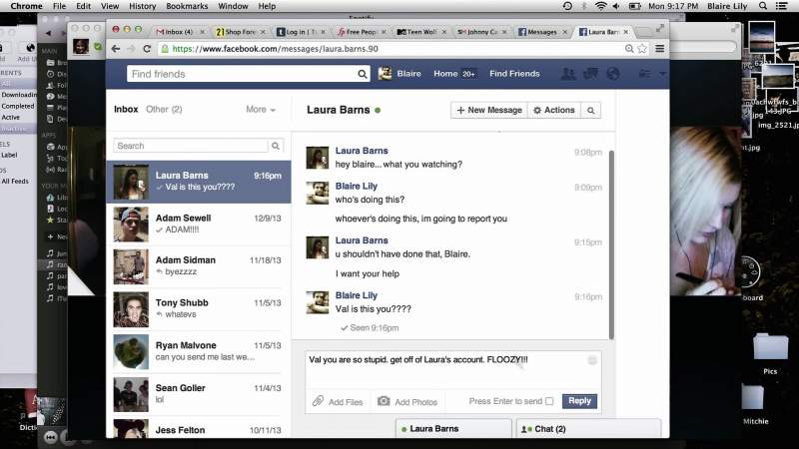Open Spotlight search in menu bar
799x449 pixels.
763,6
